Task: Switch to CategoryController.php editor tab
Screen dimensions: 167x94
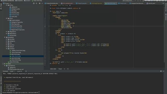Action: (x=137, y=3)
